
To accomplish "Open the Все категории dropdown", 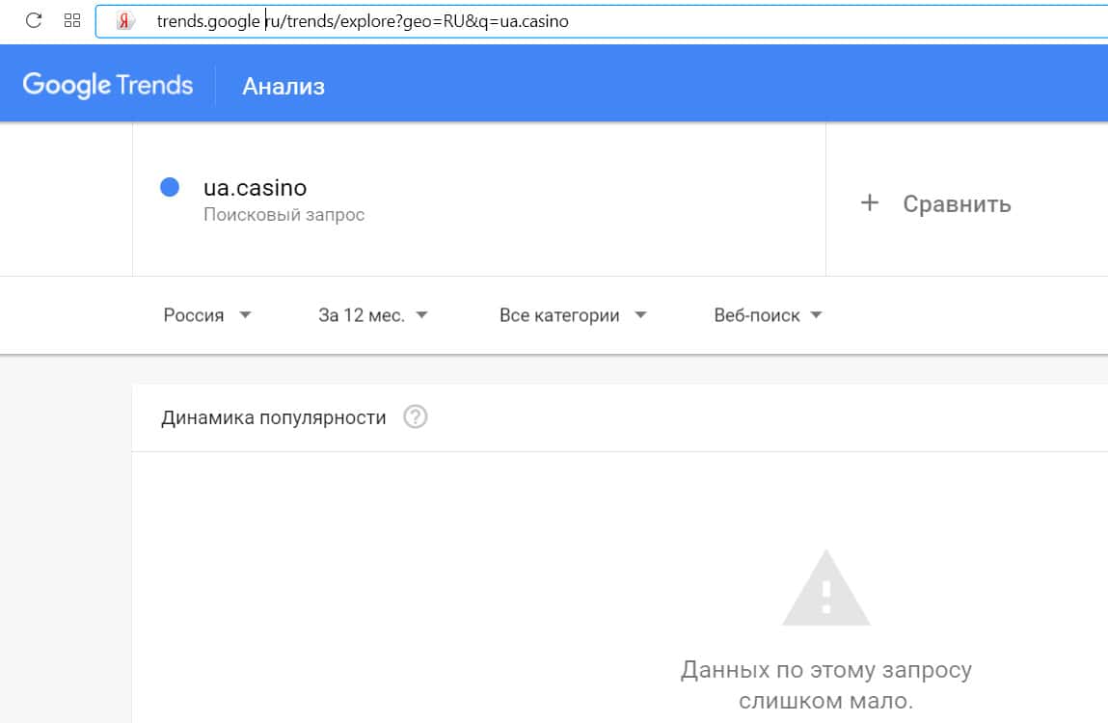I will coord(572,315).
